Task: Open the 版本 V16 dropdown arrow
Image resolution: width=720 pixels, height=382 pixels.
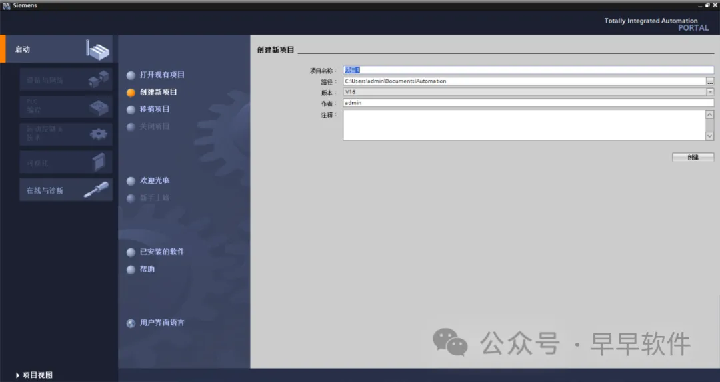Action: point(710,92)
